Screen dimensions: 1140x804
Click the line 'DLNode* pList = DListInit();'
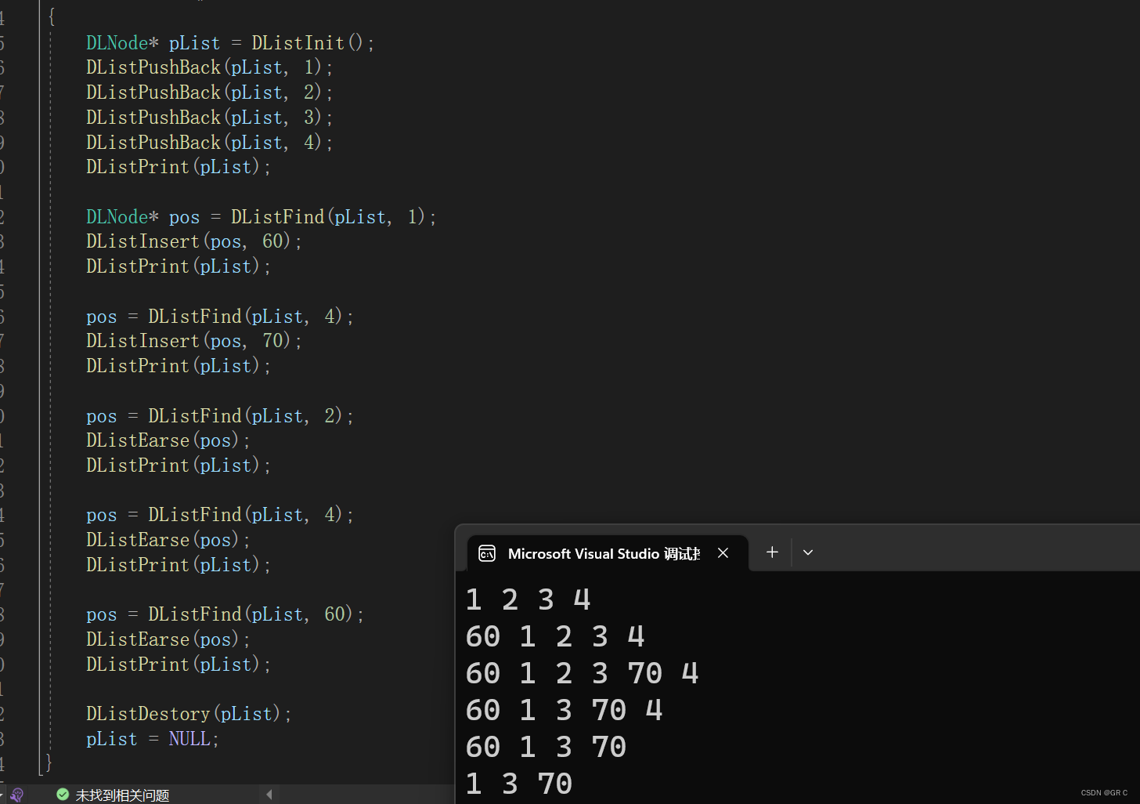point(230,43)
